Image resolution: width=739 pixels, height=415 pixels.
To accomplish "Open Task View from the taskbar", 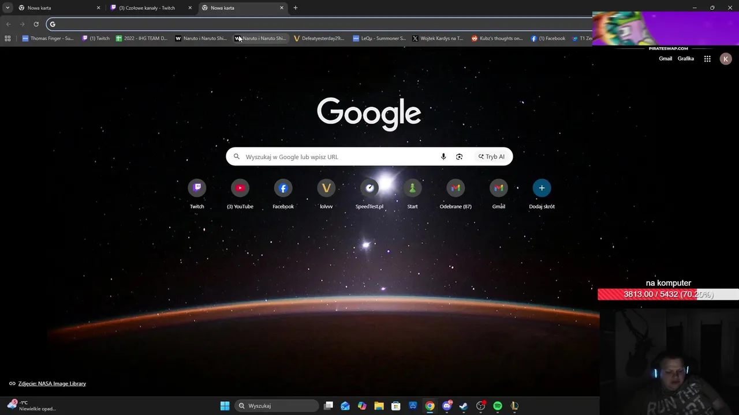I will pyautogui.click(x=329, y=406).
